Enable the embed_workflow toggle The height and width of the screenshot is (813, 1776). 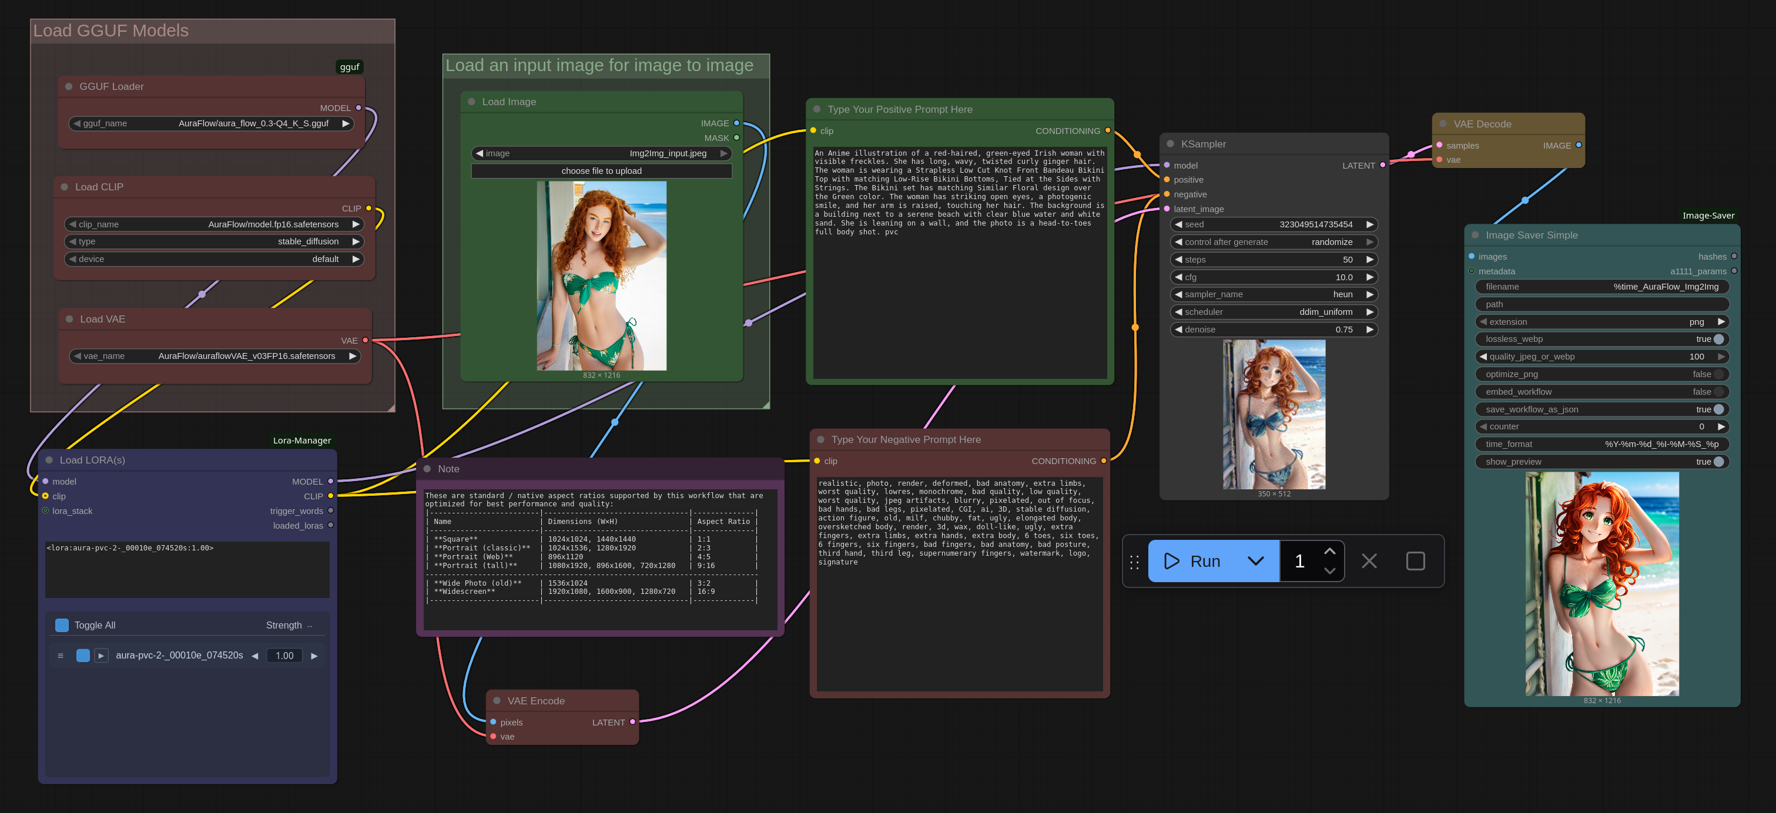pos(1718,392)
